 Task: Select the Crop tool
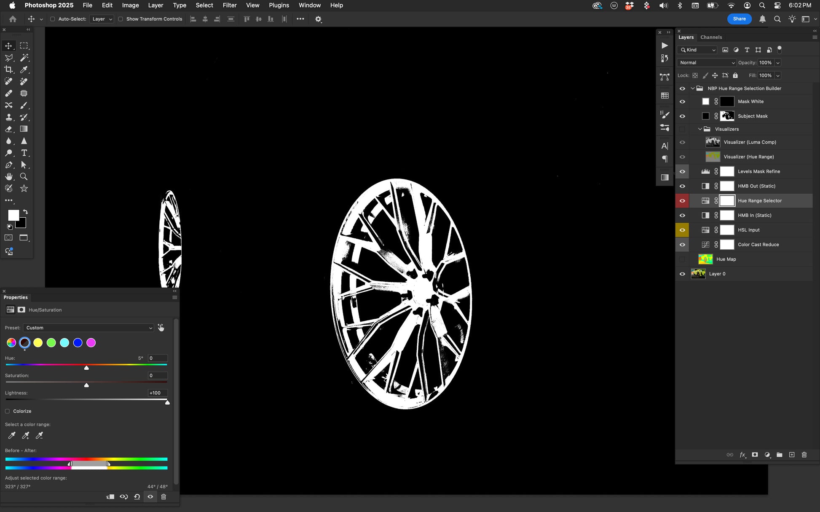tap(8, 69)
